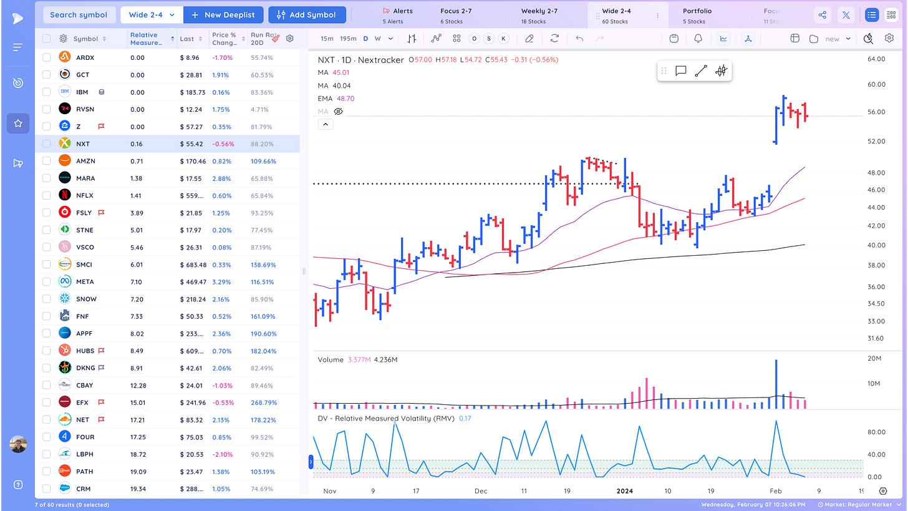Open the target scanner sidebar icon
Image resolution: width=908 pixels, height=511 pixels.
17,83
